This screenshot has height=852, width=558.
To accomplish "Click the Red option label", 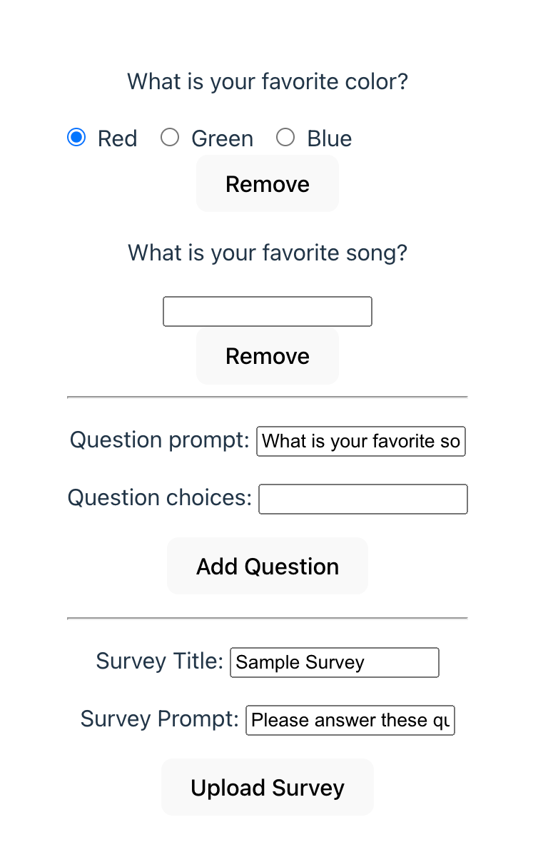I will click(117, 138).
